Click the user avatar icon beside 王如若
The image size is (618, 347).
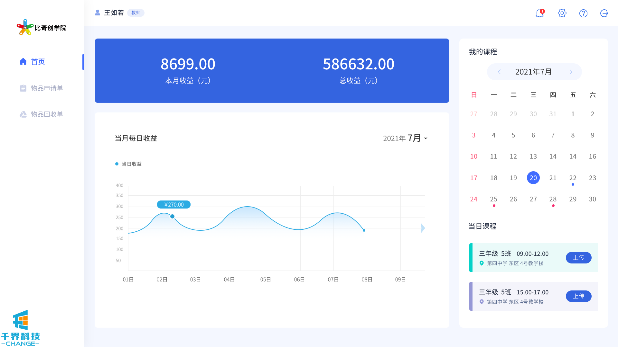98,13
